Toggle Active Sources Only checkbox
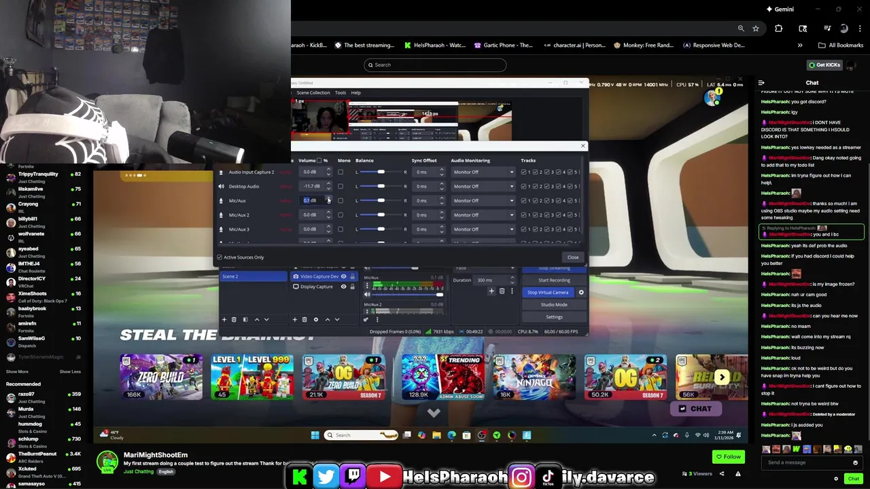This screenshot has width=870, height=489. pyautogui.click(x=220, y=257)
